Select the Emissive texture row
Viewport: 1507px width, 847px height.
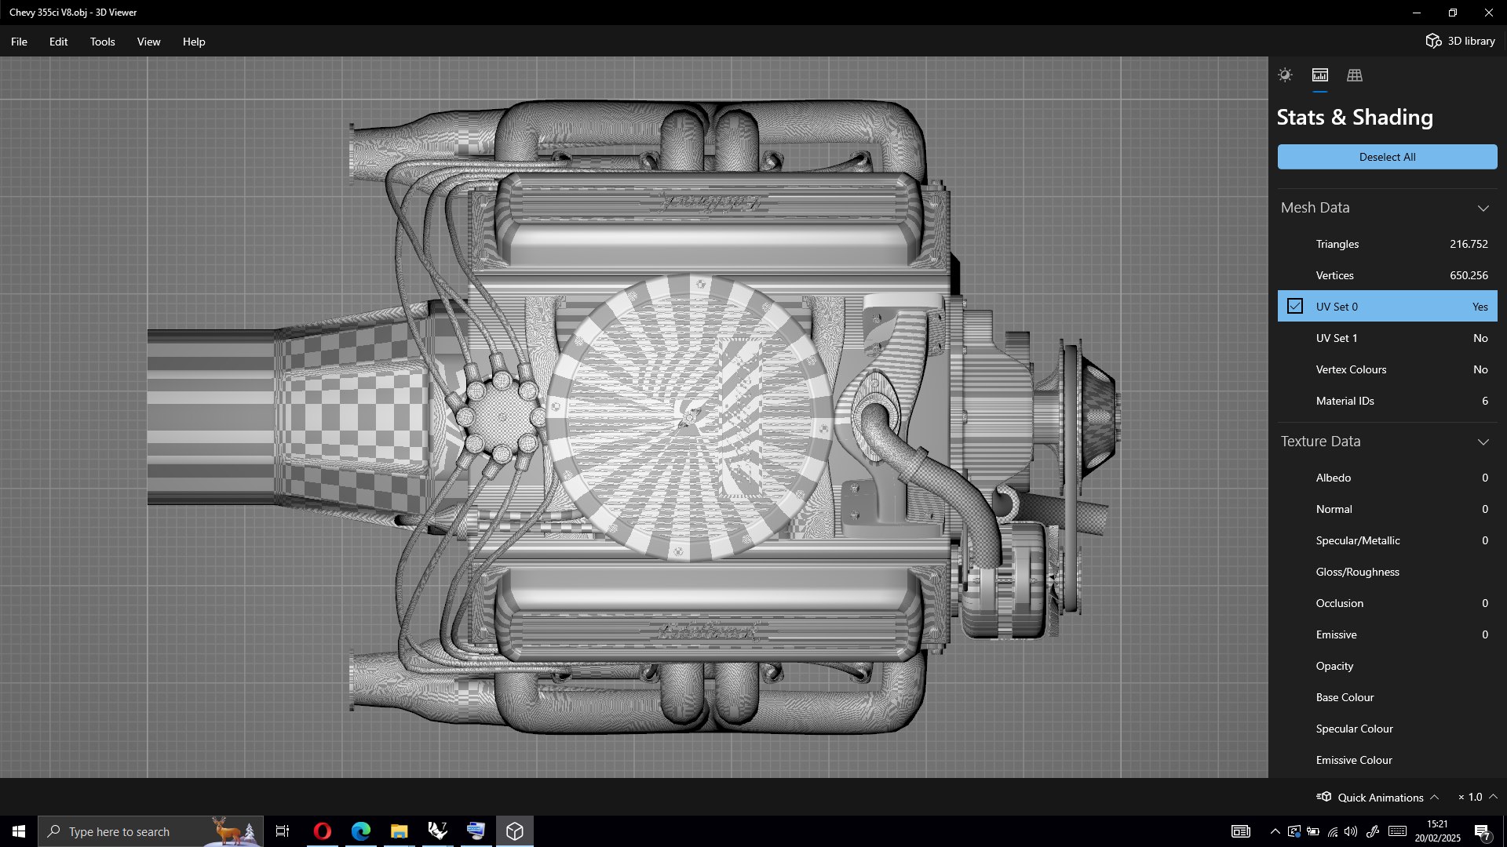(1387, 634)
